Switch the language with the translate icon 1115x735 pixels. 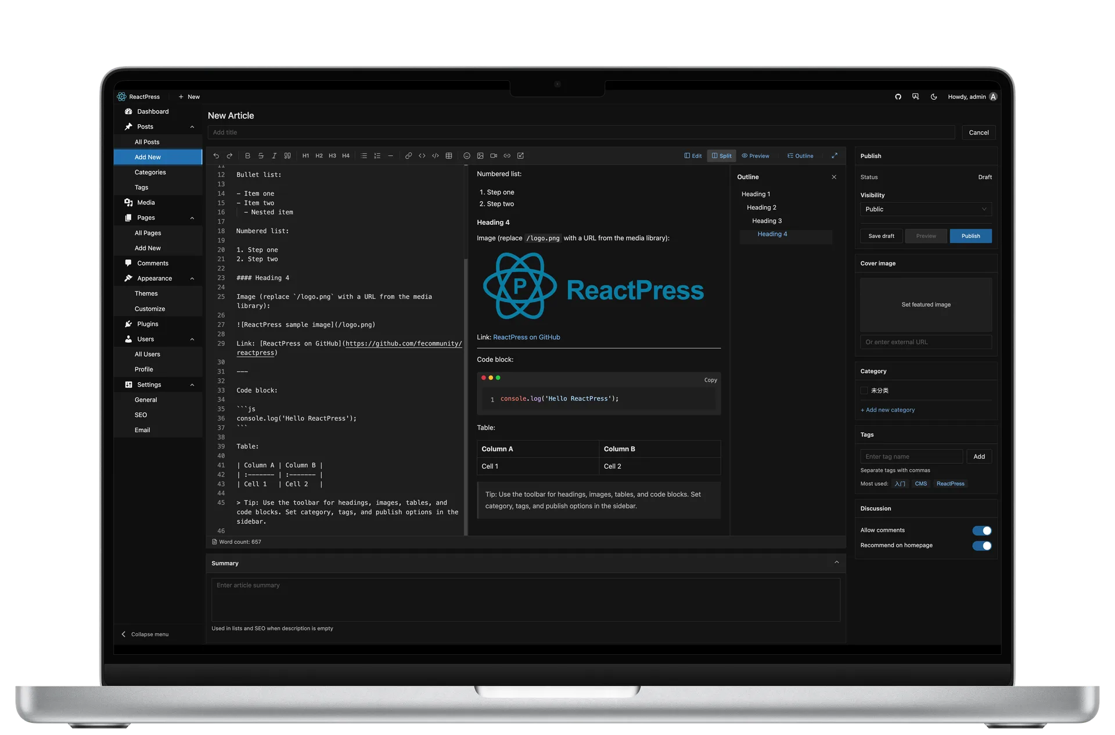(915, 97)
